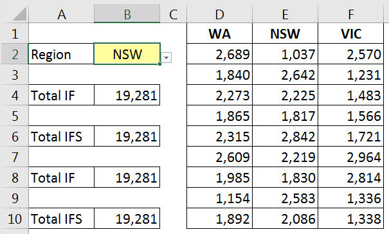Select column E header
Screen dimensions: 389x234
285,14
